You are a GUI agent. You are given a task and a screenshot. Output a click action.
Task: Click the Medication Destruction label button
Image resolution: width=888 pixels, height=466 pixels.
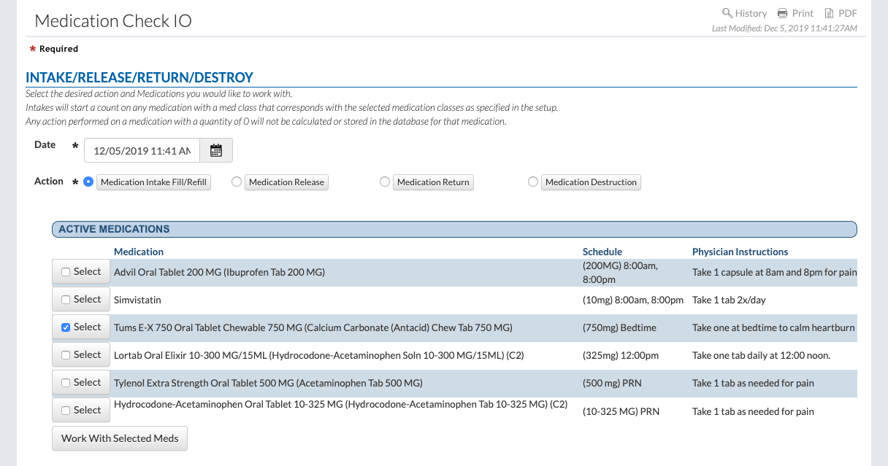coord(591,182)
